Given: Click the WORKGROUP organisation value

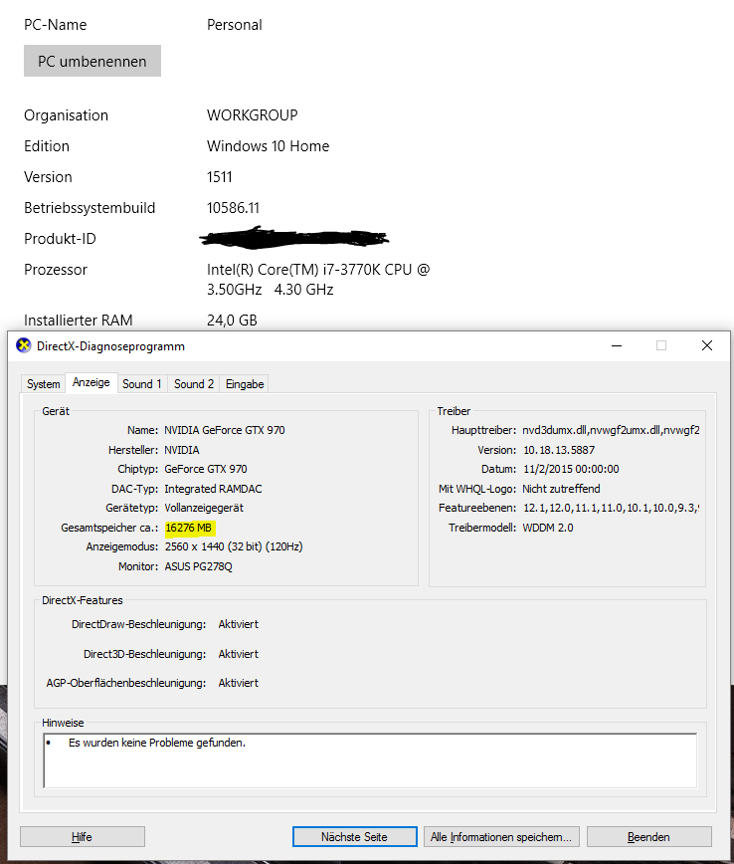Looking at the screenshot, I should point(253,115).
